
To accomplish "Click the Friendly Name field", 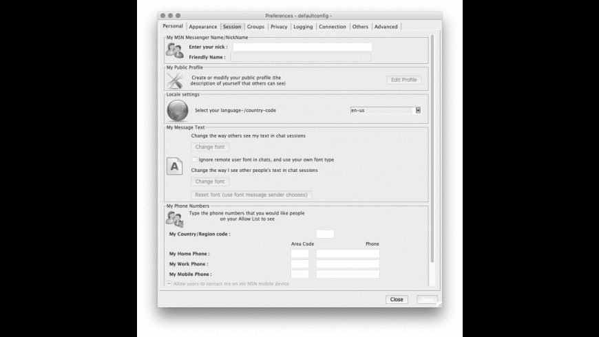I will pyautogui.click(x=301, y=57).
